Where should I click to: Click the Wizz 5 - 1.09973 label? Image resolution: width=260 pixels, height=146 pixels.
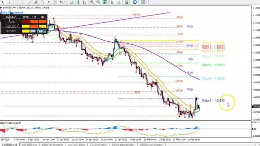tap(213, 65)
